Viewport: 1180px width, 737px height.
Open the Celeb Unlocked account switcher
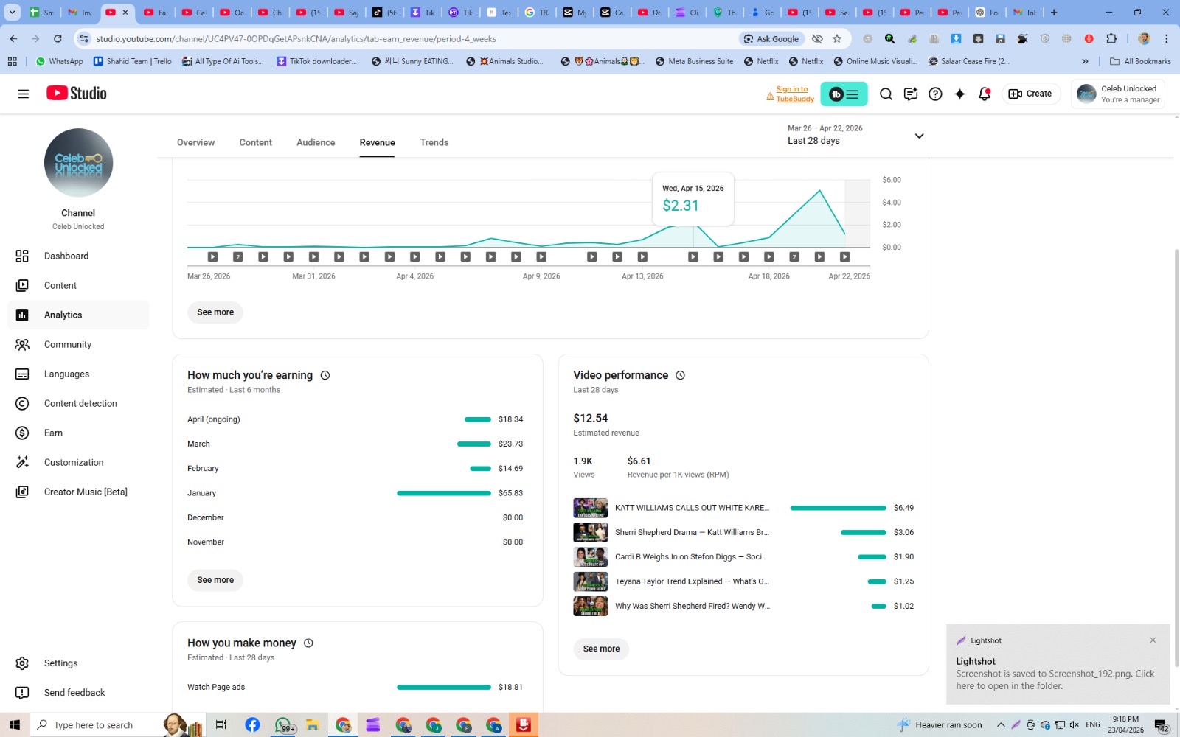coord(1118,94)
